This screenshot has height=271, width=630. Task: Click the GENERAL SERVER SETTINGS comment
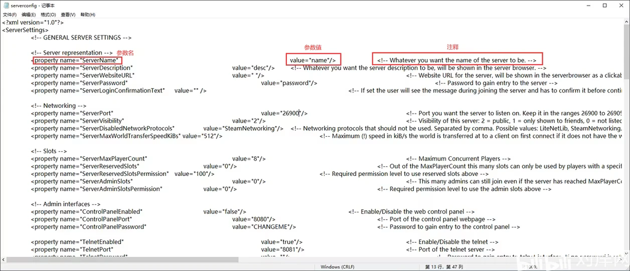tap(81, 38)
